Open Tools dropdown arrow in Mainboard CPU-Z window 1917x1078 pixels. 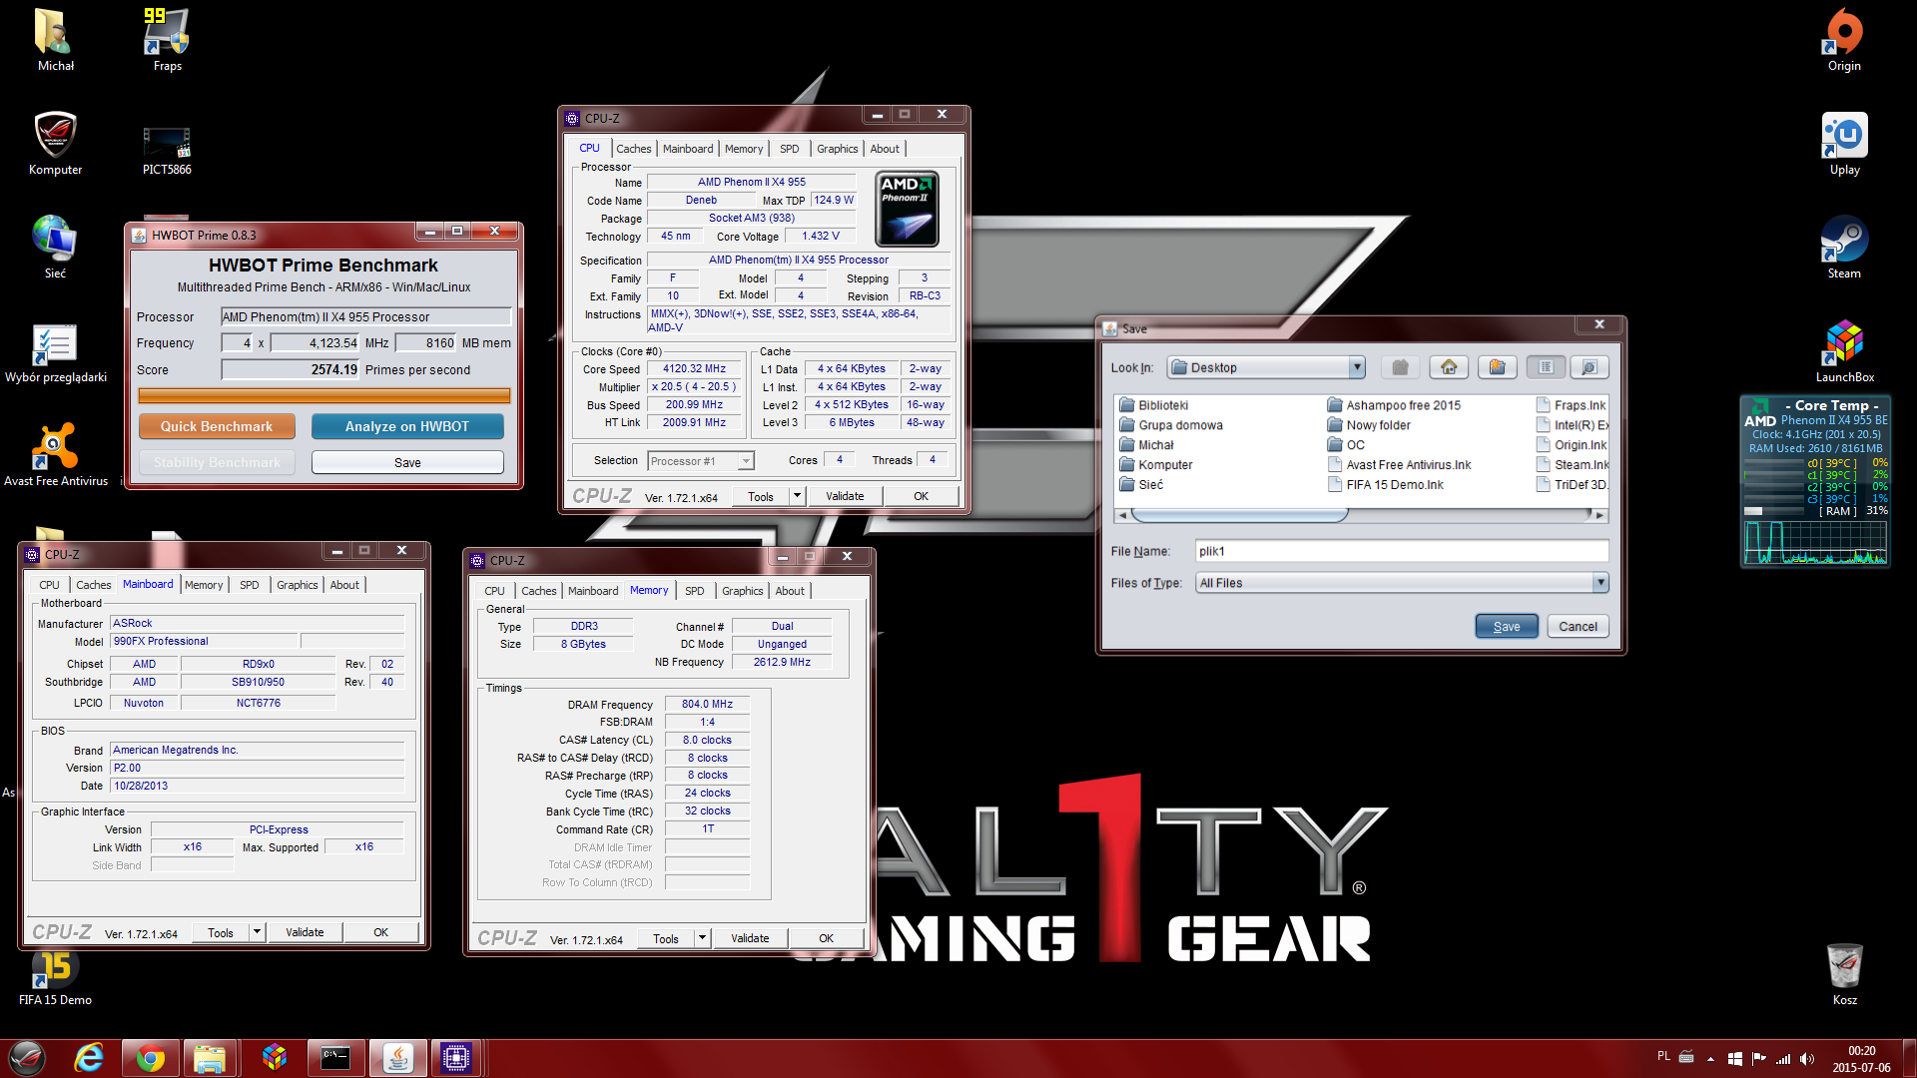click(x=257, y=932)
